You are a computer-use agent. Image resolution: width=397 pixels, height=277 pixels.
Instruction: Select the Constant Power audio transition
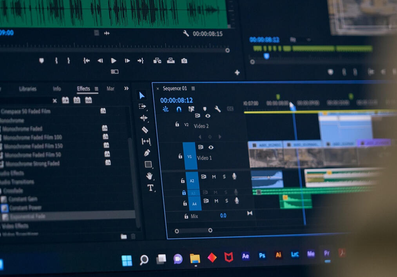coord(25,208)
